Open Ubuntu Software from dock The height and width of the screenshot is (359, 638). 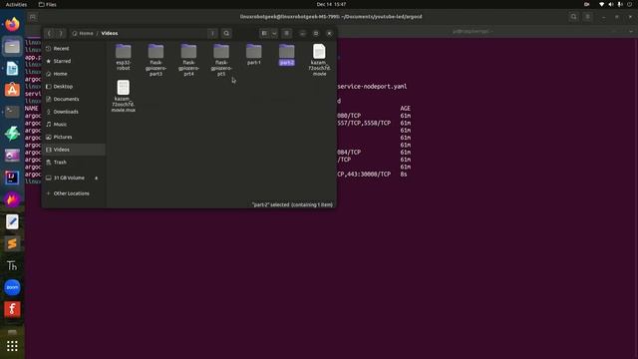12,90
